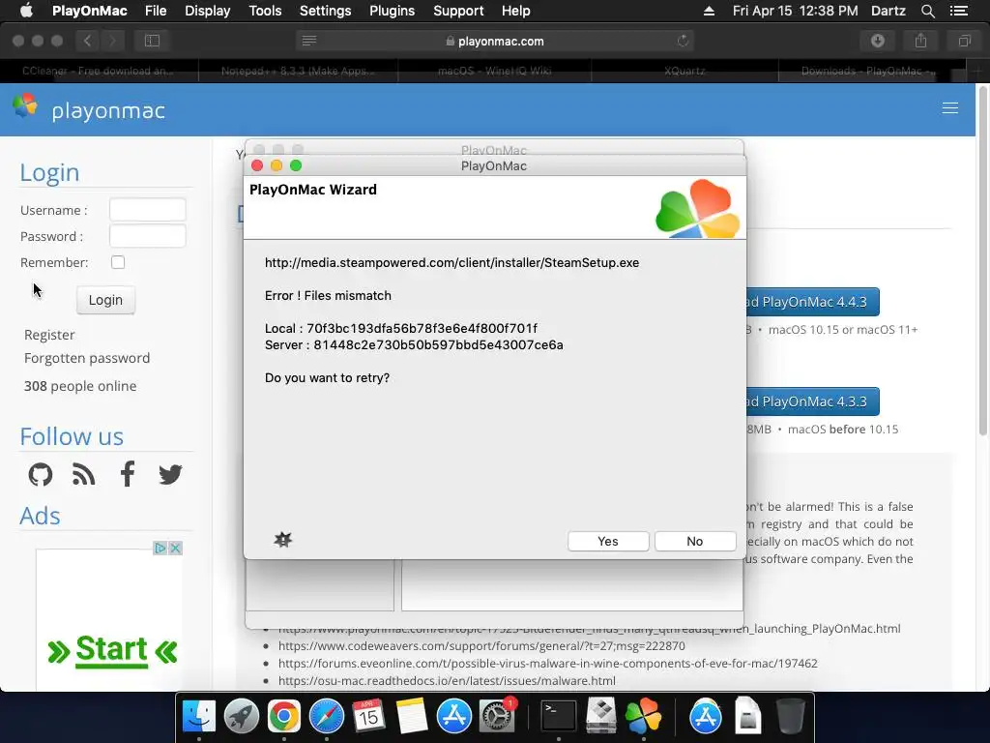Open the PlayOnMac application menu

90,11
